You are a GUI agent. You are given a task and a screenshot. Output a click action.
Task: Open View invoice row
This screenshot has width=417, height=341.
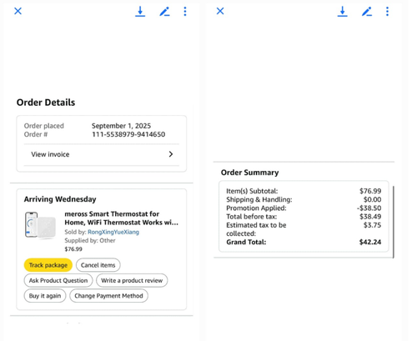[102, 154]
